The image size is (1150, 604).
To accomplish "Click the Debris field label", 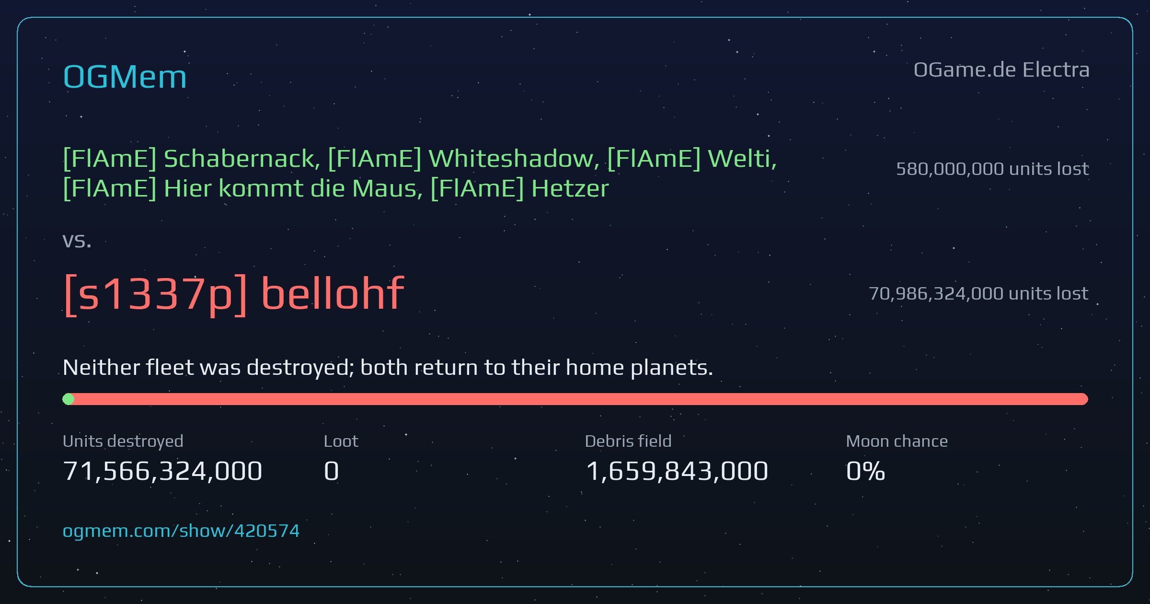I will tap(628, 441).
